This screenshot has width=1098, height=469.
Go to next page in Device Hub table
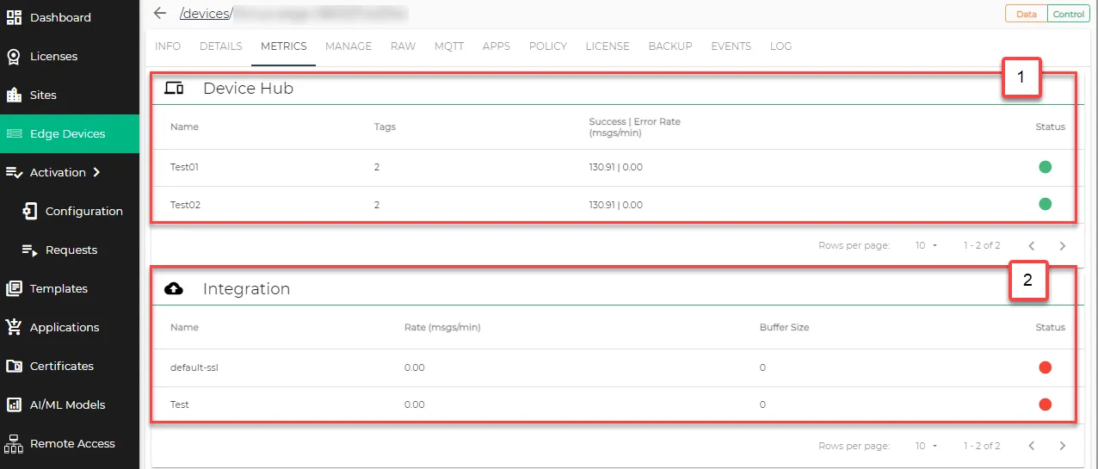[x=1063, y=246]
